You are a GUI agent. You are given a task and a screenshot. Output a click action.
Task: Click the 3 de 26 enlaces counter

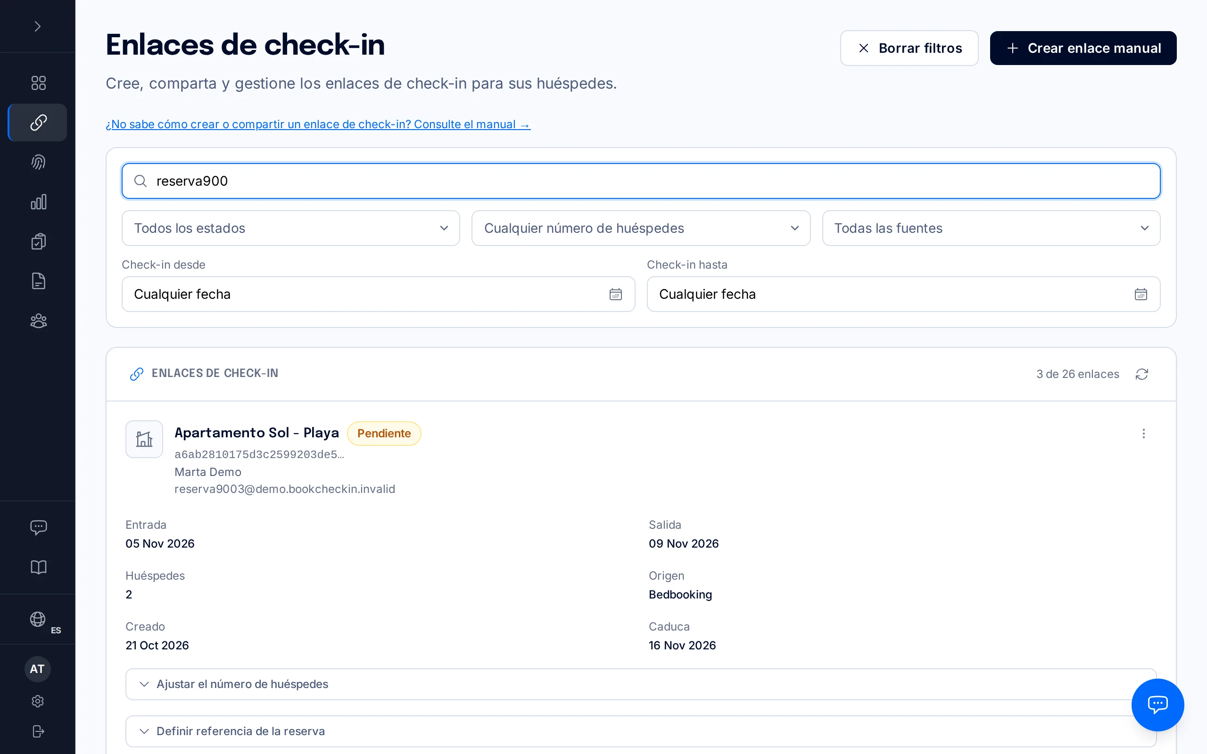pyautogui.click(x=1077, y=374)
